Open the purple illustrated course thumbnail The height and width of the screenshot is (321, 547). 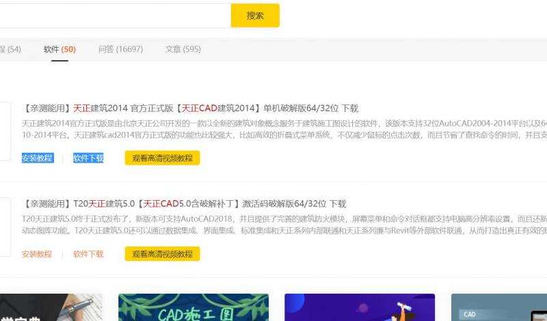[x=360, y=307]
